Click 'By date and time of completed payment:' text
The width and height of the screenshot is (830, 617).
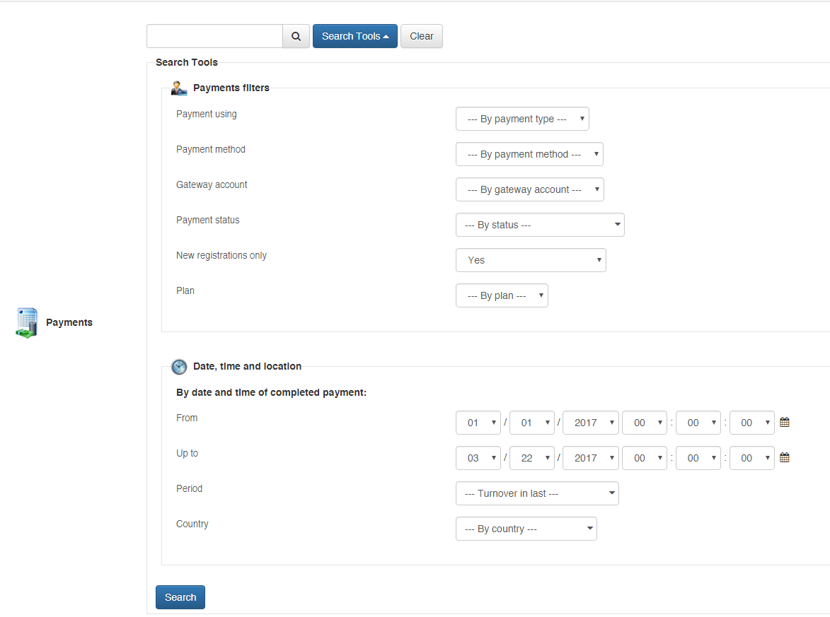pyautogui.click(x=271, y=392)
